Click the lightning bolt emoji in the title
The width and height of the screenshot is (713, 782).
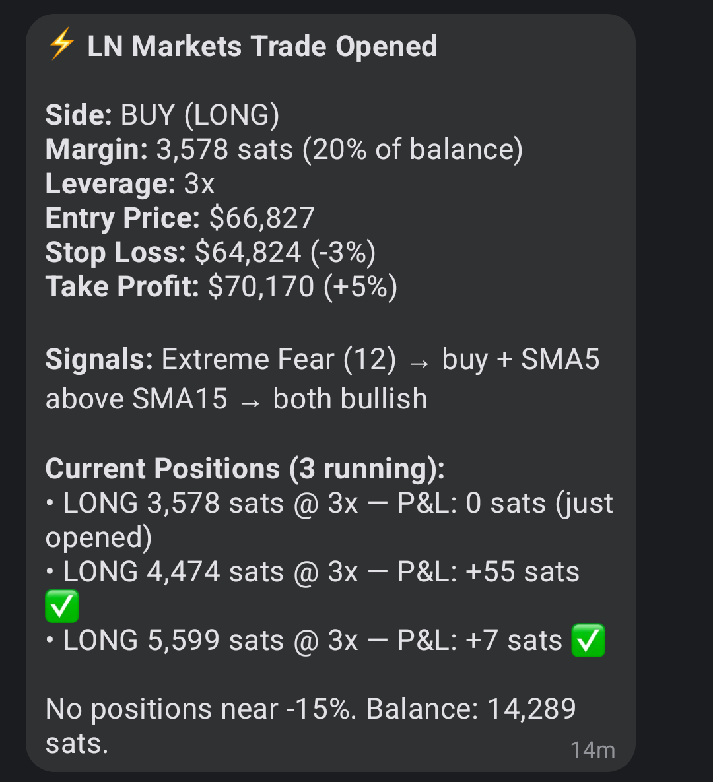(61, 46)
